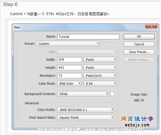Viewport: 161px width, 135px height.
Task: Click the Height field with 402
Action: [69, 67]
